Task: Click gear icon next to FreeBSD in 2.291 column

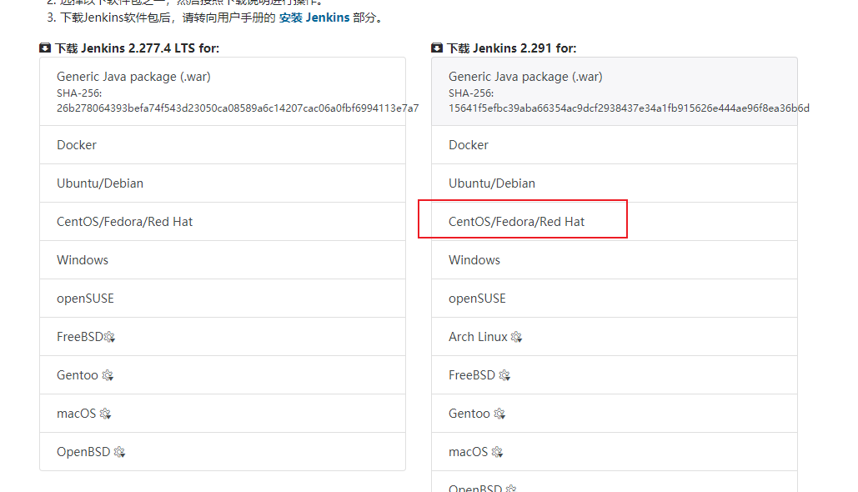Action: click(x=504, y=375)
